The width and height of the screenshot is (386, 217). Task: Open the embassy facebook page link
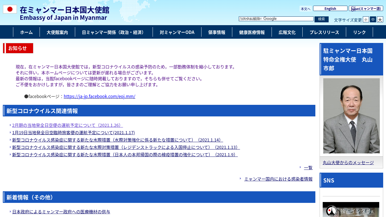coord(99,96)
